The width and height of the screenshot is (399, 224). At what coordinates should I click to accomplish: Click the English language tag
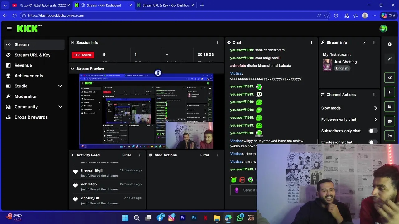coord(342,68)
